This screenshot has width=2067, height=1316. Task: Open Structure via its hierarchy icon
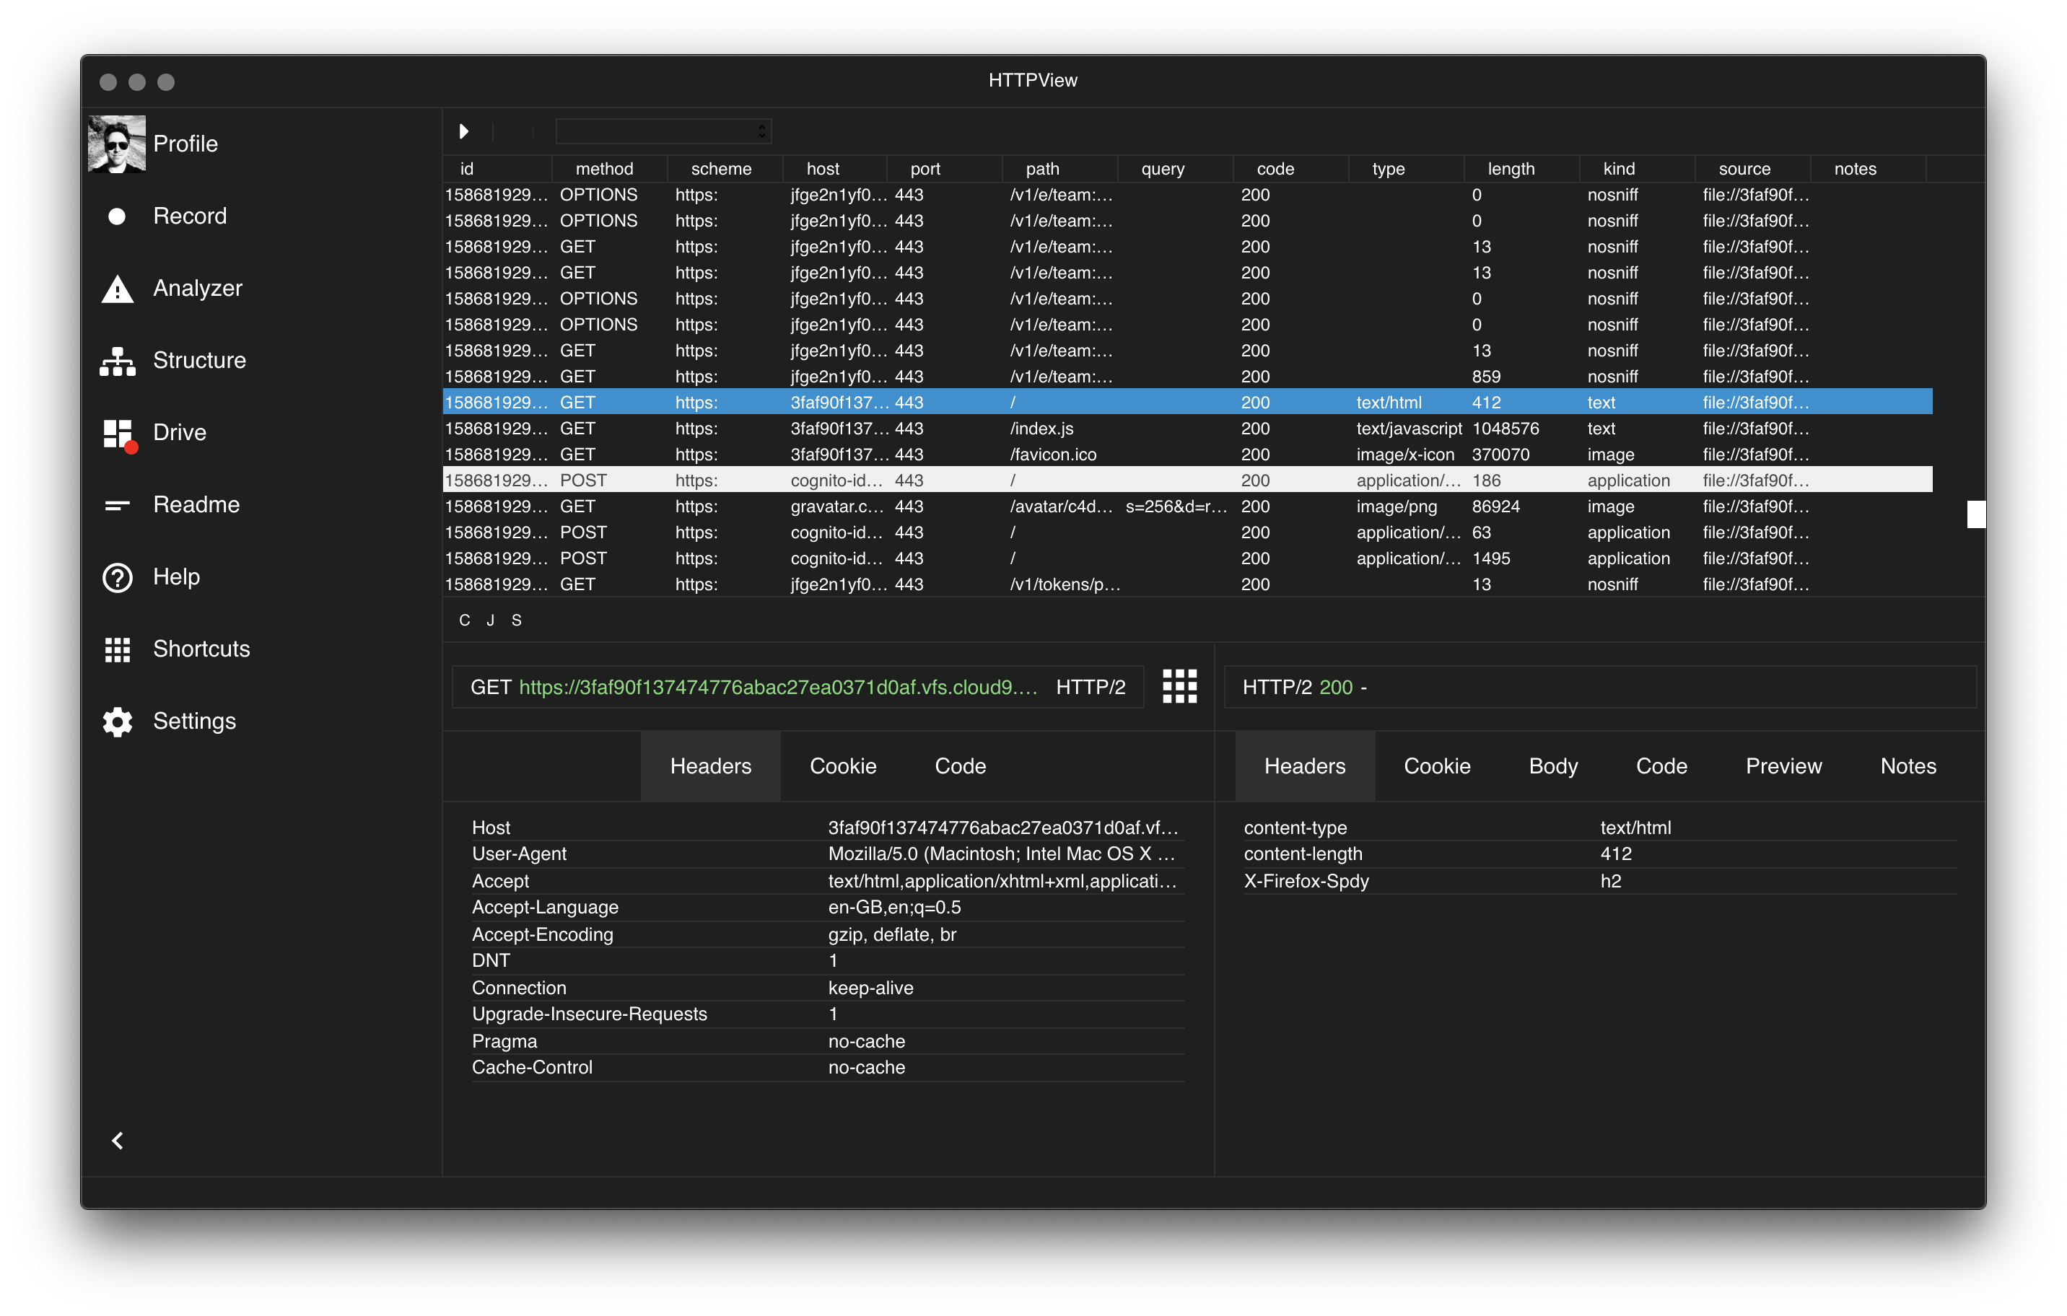(118, 361)
